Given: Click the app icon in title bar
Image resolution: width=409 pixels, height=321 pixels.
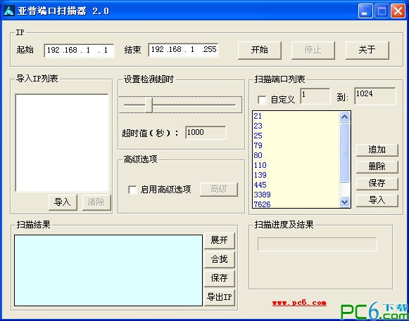Looking at the screenshot, I should click(9, 11).
